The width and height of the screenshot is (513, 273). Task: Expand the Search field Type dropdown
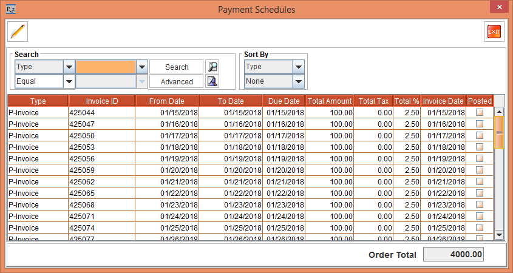coord(69,67)
